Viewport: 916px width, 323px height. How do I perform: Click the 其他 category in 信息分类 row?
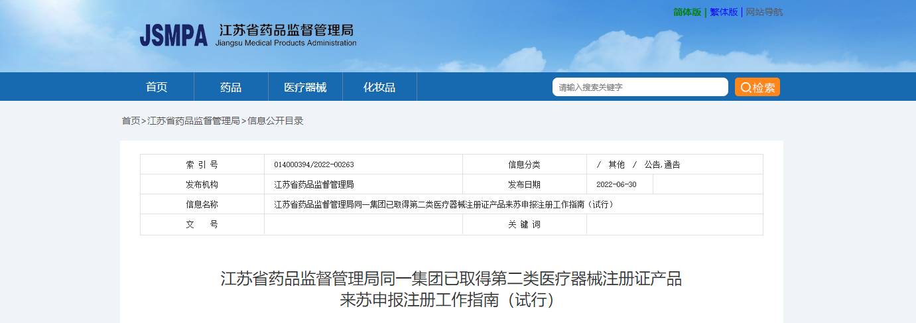coord(616,164)
